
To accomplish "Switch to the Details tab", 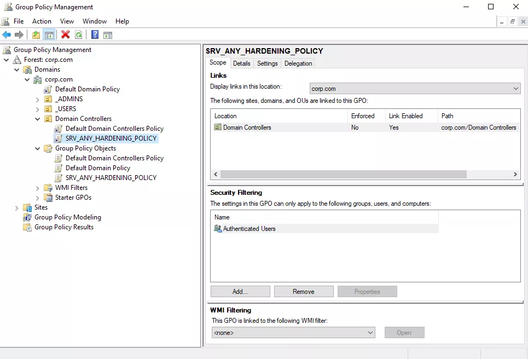I will pos(242,63).
